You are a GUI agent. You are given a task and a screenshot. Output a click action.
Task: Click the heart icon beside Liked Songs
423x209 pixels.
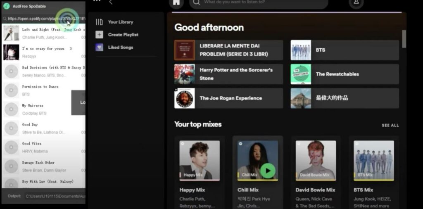pos(99,47)
